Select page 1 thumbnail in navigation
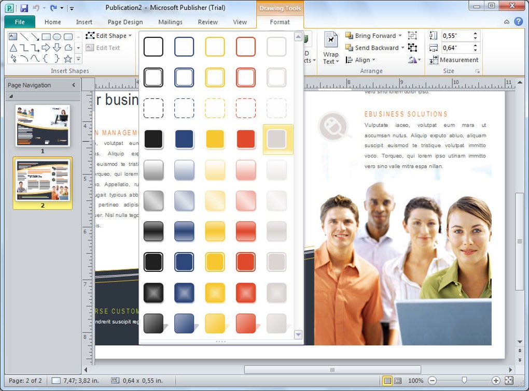The image size is (529, 391). [43, 126]
